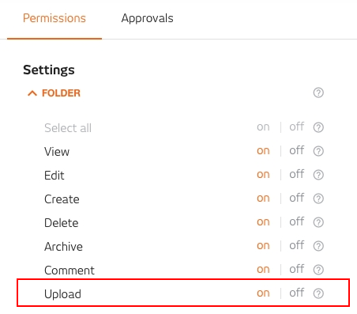Click the FOLDER section label
The height and width of the screenshot is (314, 357).
click(x=61, y=93)
